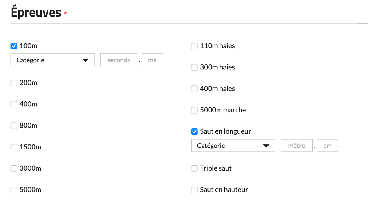Focus the cm input field
This screenshot has height=202, width=368.
327,146
